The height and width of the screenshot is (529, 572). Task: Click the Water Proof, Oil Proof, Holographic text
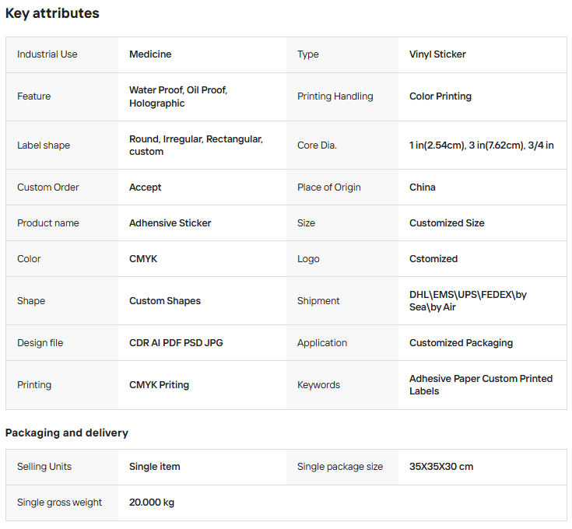(178, 96)
